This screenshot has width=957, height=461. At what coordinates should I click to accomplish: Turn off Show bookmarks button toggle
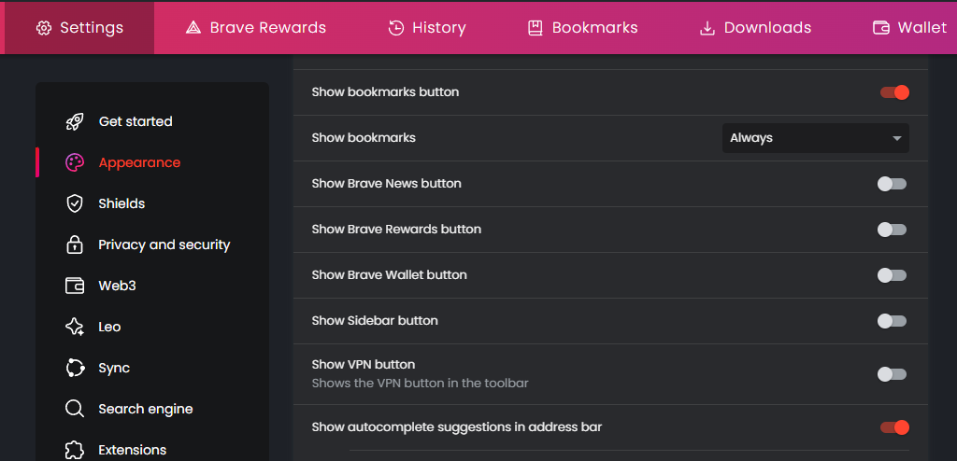(x=894, y=92)
